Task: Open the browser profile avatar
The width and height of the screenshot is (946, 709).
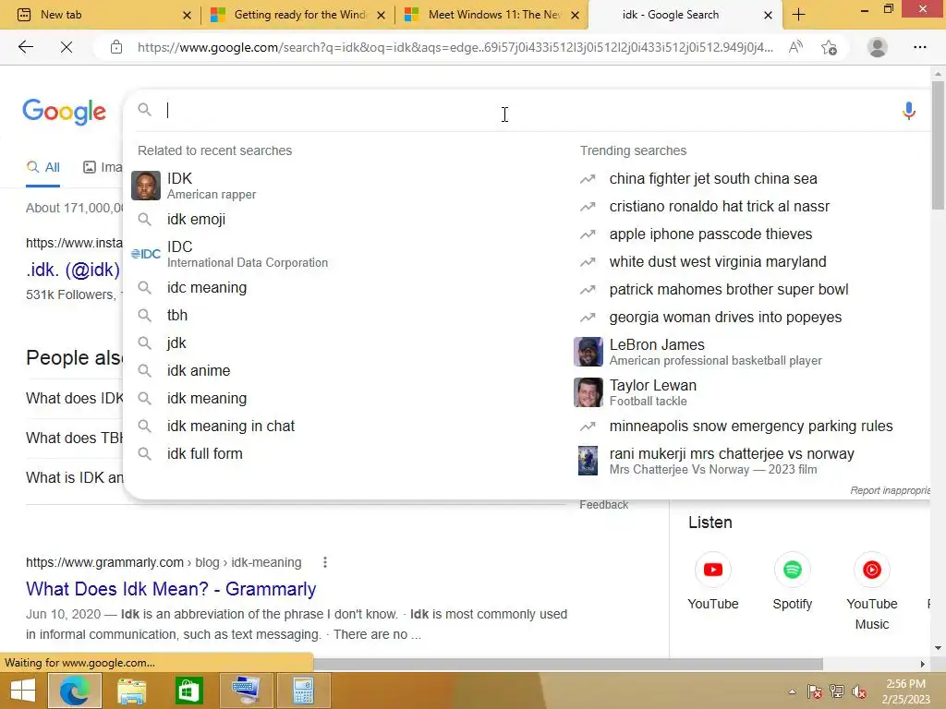Action: 878,47
